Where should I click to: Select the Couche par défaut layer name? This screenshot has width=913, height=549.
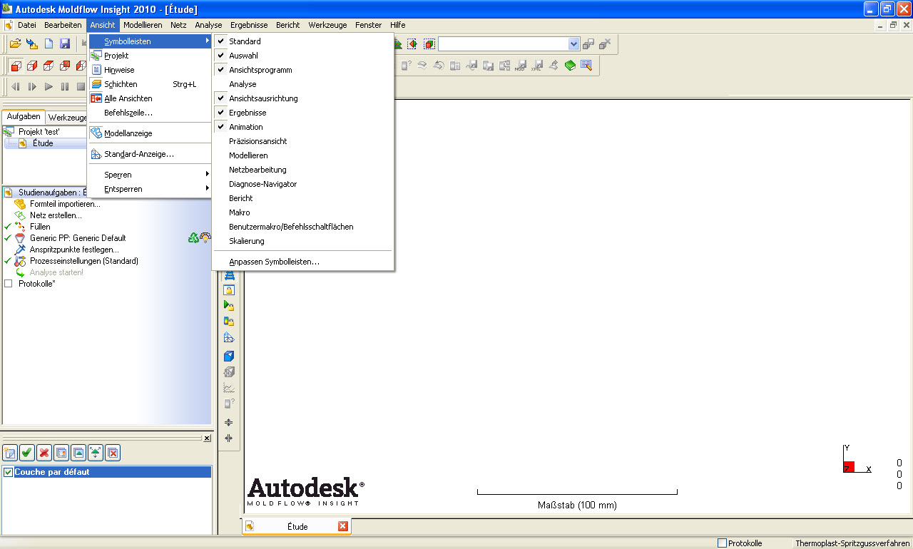[x=52, y=472]
